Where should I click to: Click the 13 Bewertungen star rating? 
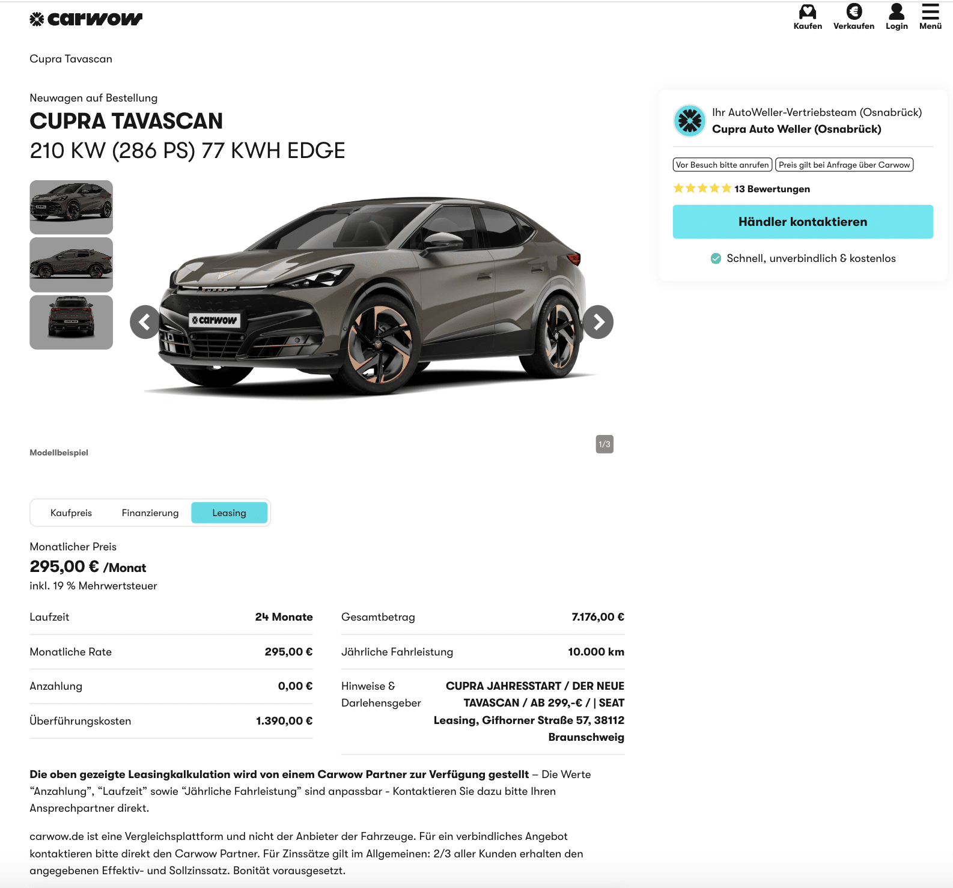tap(741, 189)
